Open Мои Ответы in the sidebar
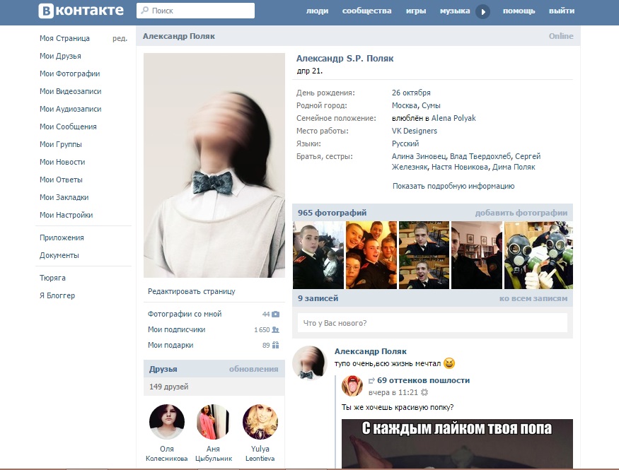 tap(61, 180)
